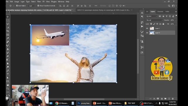The height and width of the screenshot is (106, 188).
Task: Click the three-dot more align options button
Action: click(96, 6)
